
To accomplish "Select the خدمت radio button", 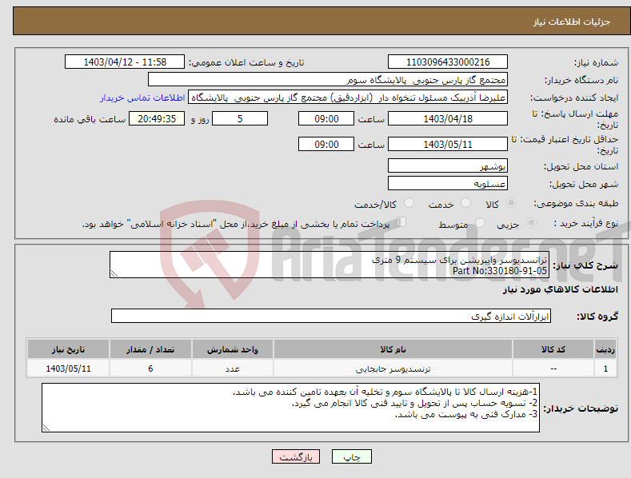I will (x=465, y=203).
